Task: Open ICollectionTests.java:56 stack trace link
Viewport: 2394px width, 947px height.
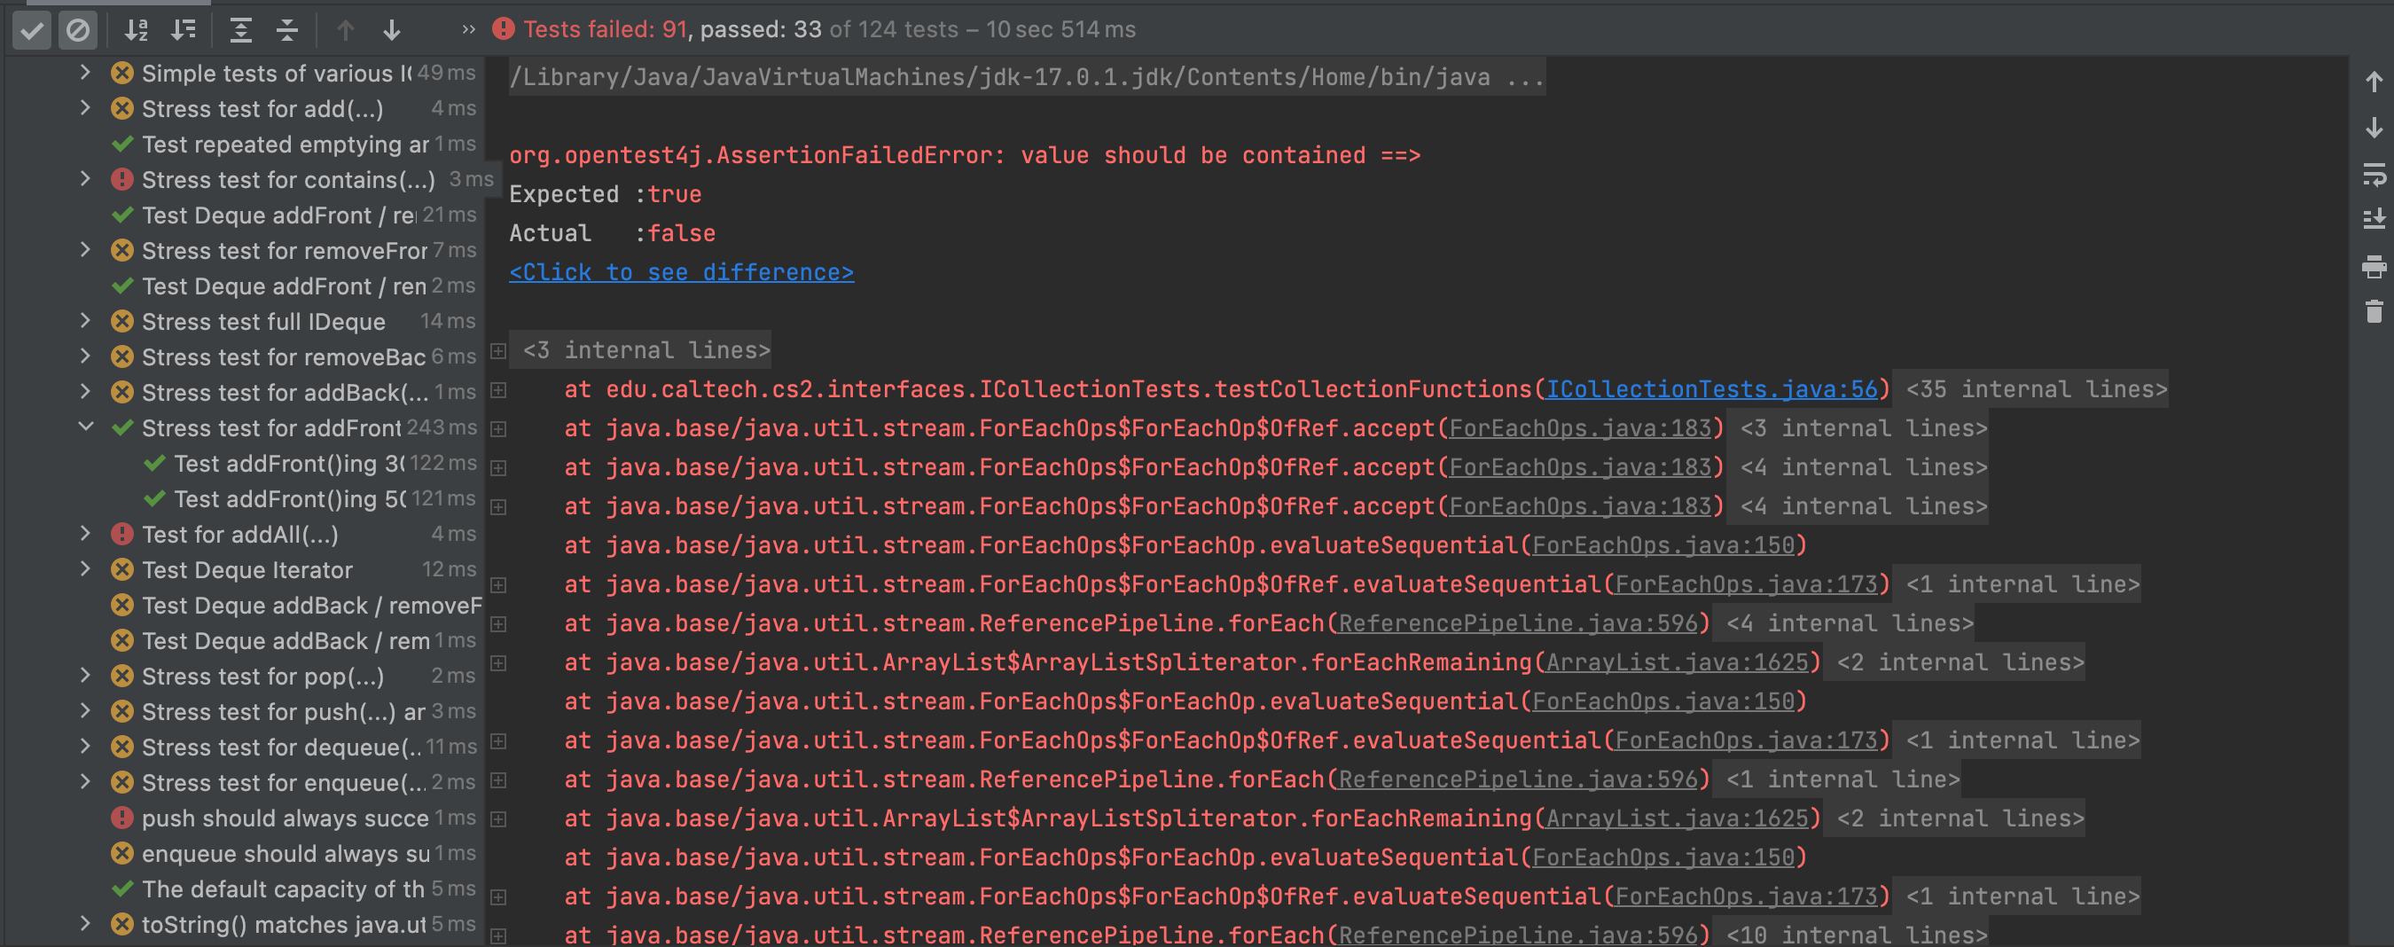Action: pos(1711,389)
